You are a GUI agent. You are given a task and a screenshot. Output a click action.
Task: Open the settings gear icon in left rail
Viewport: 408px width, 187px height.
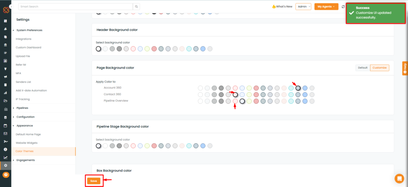(x=6, y=165)
